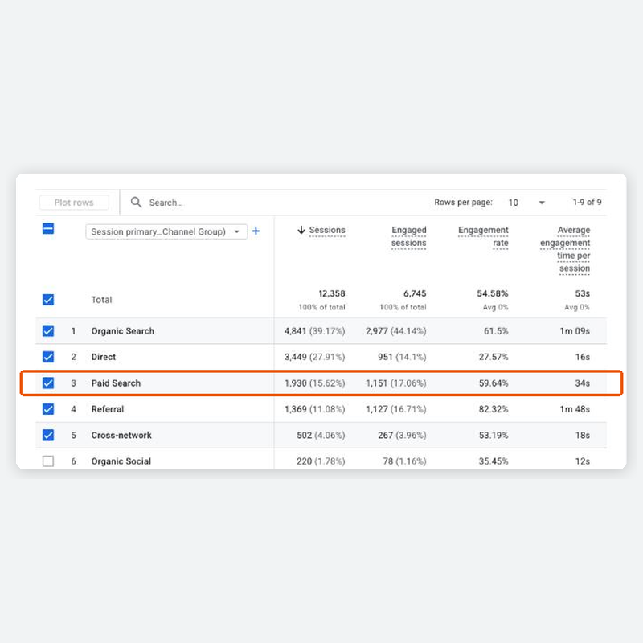Click the Plot rows button
The width and height of the screenshot is (643, 643).
[x=74, y=203]
